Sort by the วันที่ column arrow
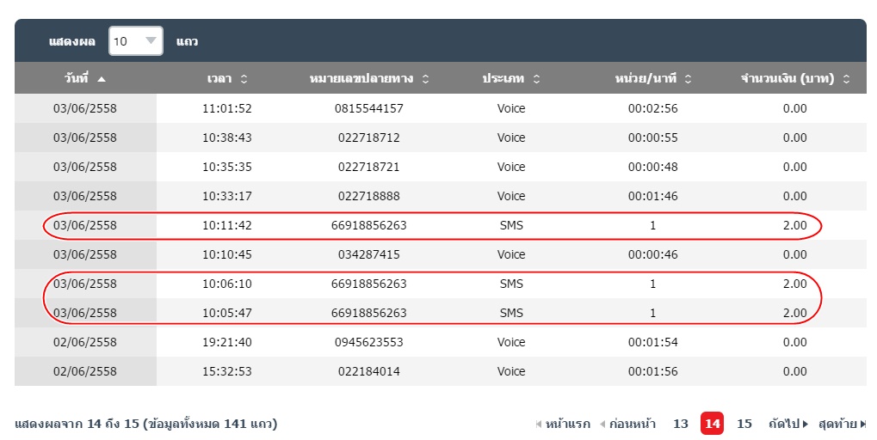Viewport: 877px width, 440px height. tap(102, 79)
